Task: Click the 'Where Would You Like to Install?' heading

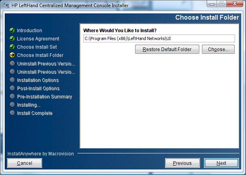Action: (x=120, y=30)
